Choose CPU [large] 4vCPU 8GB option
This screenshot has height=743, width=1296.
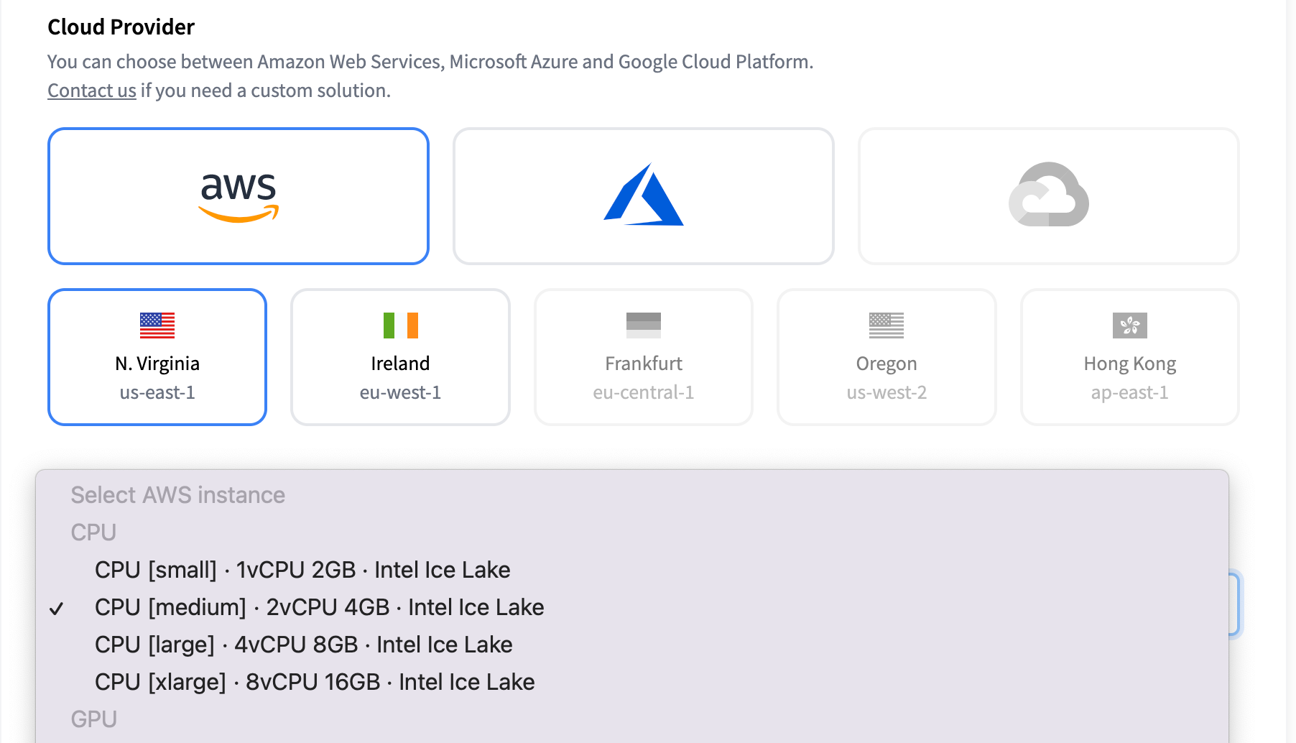pyautogui.click(x=303, y=645)
